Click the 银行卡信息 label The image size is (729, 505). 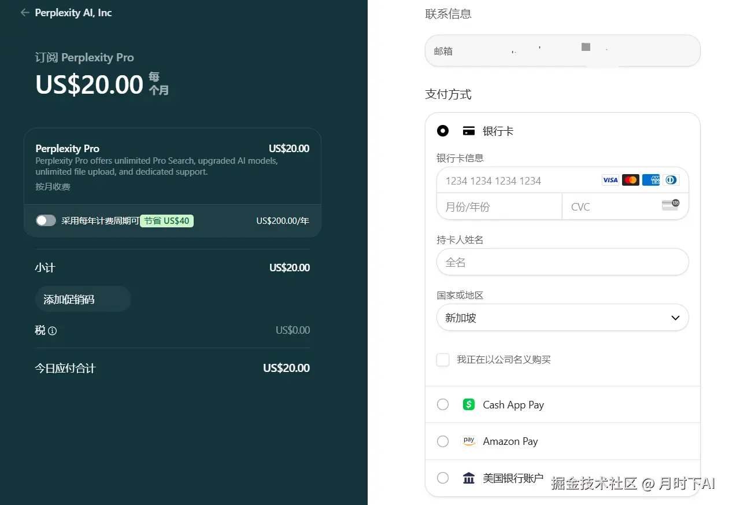tap(460, 158)
